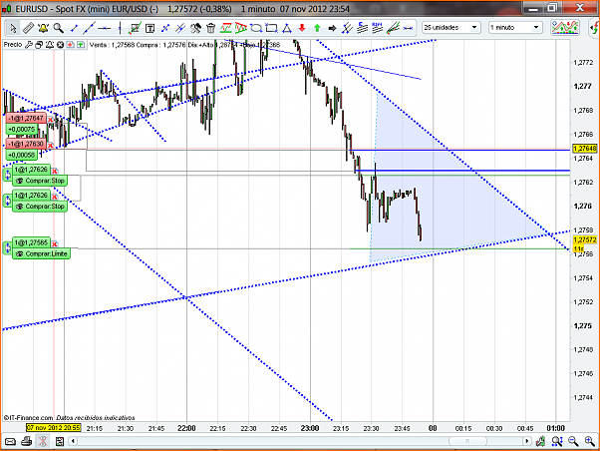Click the 23:00 label on the time axis
The image size is (600, 451).
coord(310,428)
